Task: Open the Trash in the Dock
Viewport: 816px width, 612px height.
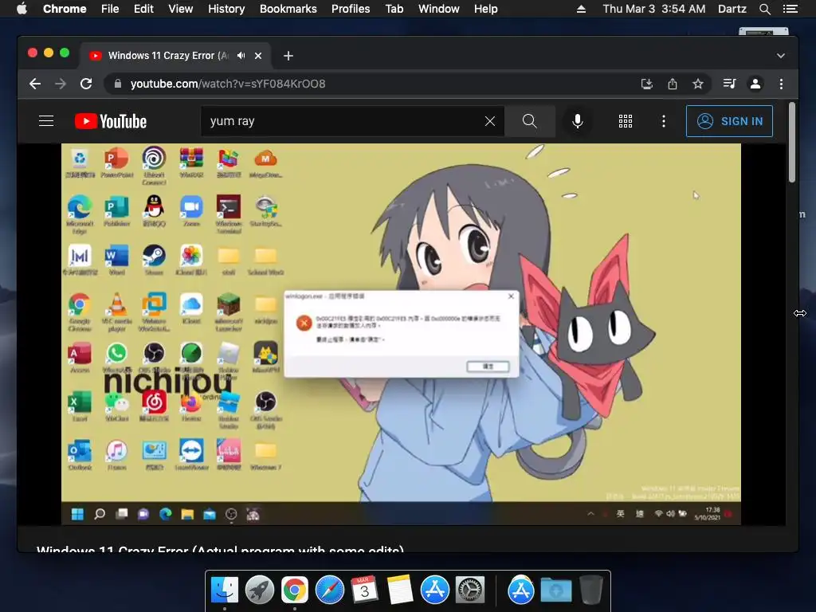Action: click(590, 590)
